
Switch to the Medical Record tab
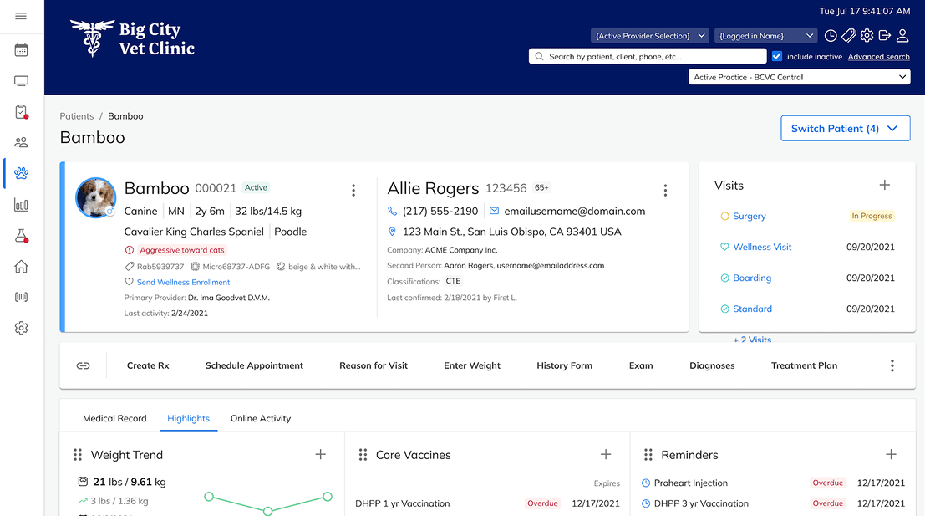114,418
